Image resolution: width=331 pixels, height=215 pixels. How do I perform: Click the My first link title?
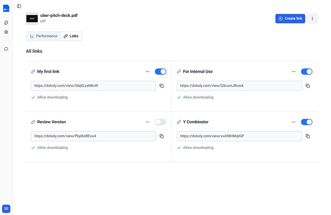tap(48, 72)
